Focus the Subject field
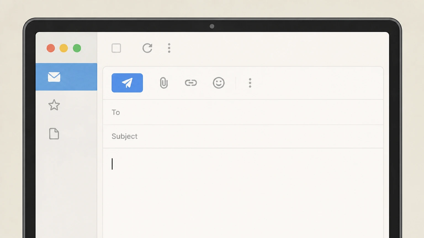 pyautogui.click(x=243, y=136)
